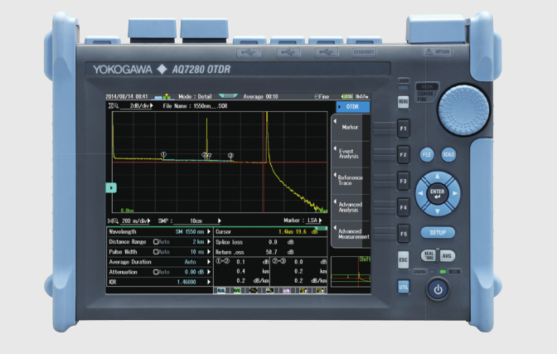This screenshot has height=354, width=557.
Task: Enable Auto checkbox for Distance Range
Action: [156, 242]
